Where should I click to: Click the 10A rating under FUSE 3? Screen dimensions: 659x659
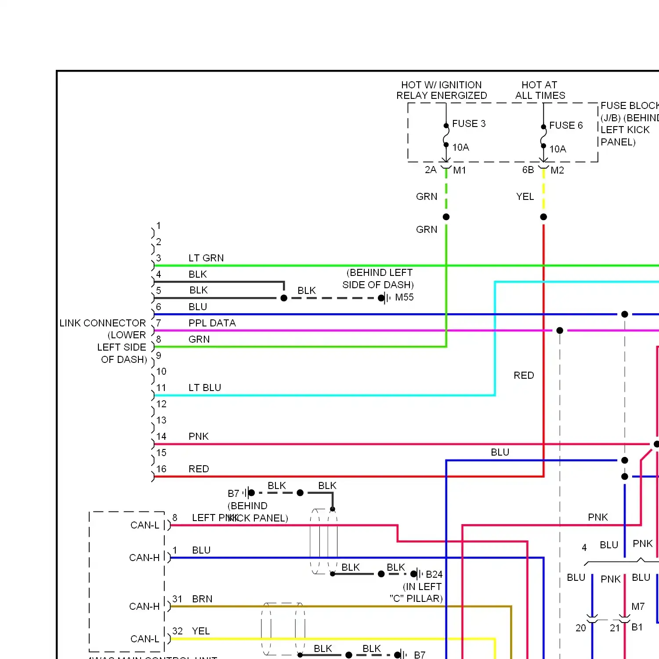point(461,147)
